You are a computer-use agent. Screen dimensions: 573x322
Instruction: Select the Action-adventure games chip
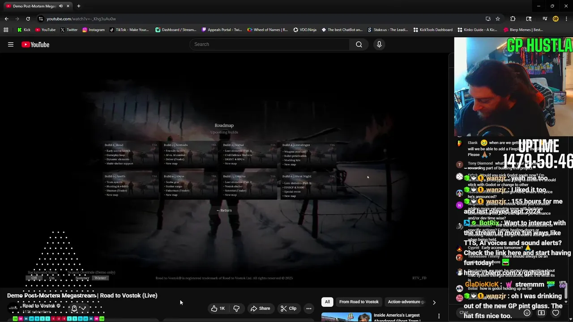tap(405, 302)
